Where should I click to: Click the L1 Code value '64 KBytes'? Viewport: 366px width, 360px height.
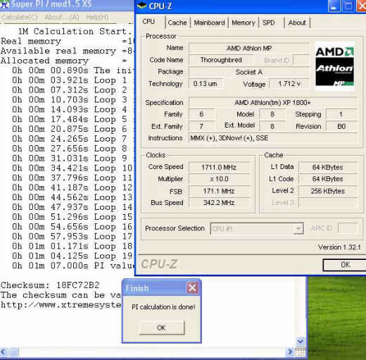(x=327, y=179)
